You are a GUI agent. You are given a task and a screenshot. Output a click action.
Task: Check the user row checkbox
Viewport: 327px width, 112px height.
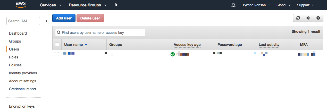57,54
